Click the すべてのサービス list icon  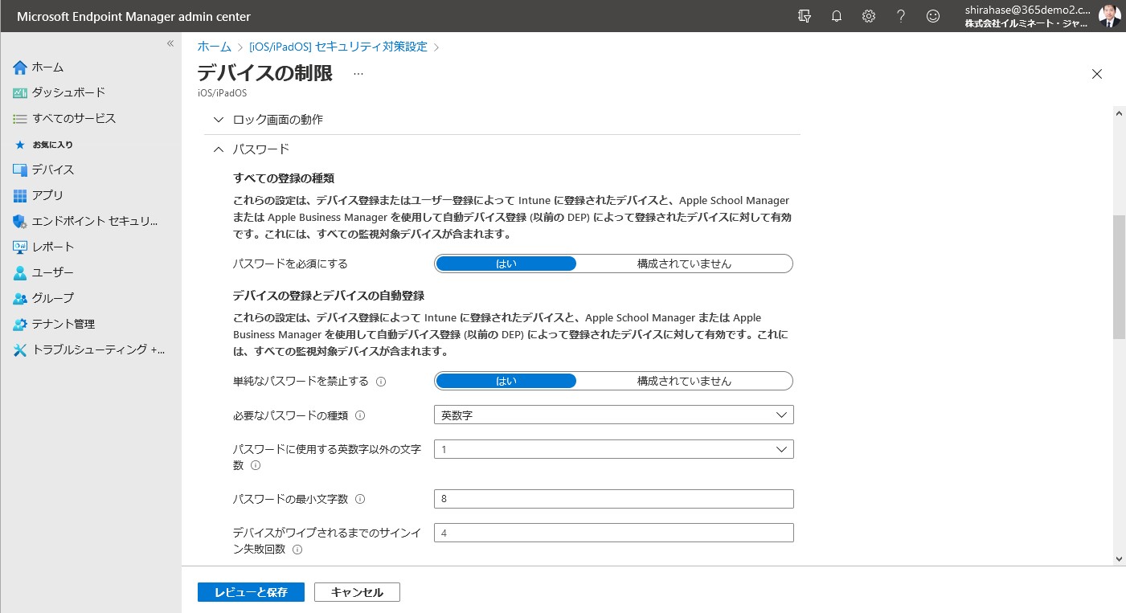20,119
